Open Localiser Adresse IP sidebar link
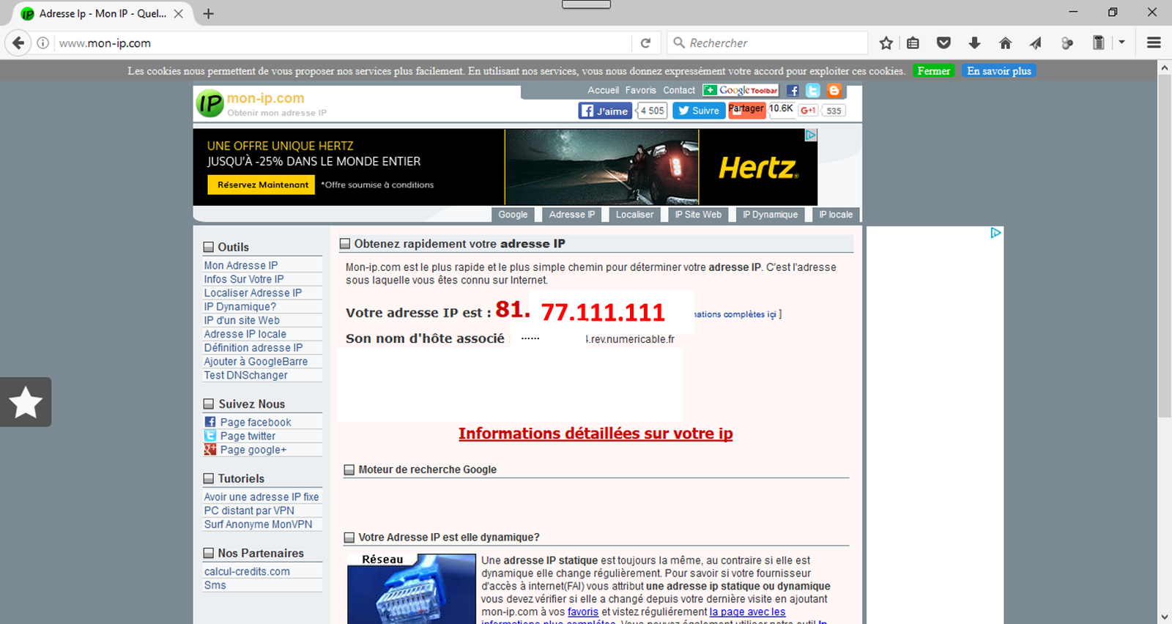 coord(253,293)
